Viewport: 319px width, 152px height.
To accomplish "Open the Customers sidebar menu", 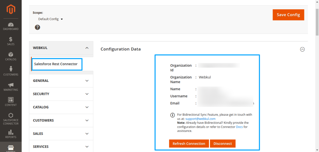I will 11,71.
